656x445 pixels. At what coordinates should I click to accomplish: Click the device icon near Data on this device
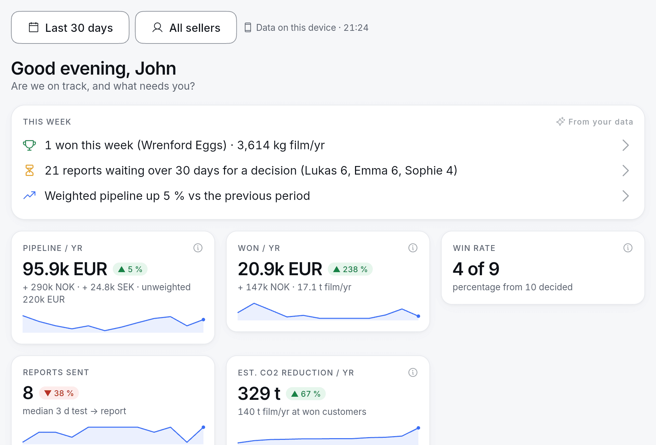[248, 27]
